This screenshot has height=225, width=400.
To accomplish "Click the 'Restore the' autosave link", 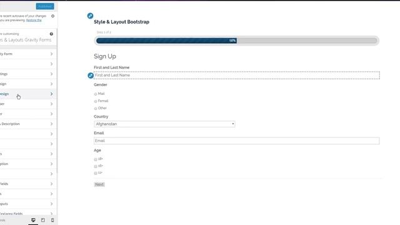I will pos(34,20).
